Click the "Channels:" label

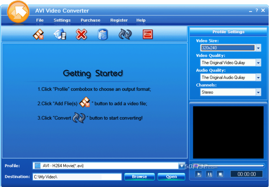pyautogui.click(x=206, y=85)
